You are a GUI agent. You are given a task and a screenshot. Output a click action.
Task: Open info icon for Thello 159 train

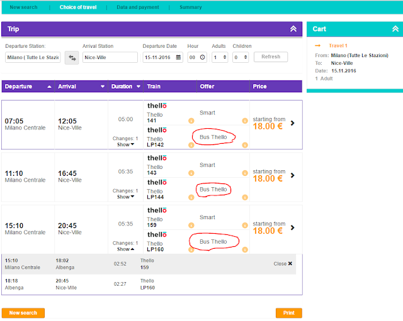pos(191,225)
